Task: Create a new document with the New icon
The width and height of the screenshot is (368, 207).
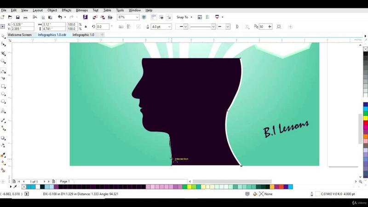Action: pyautogui.click(x=3, y=17)
